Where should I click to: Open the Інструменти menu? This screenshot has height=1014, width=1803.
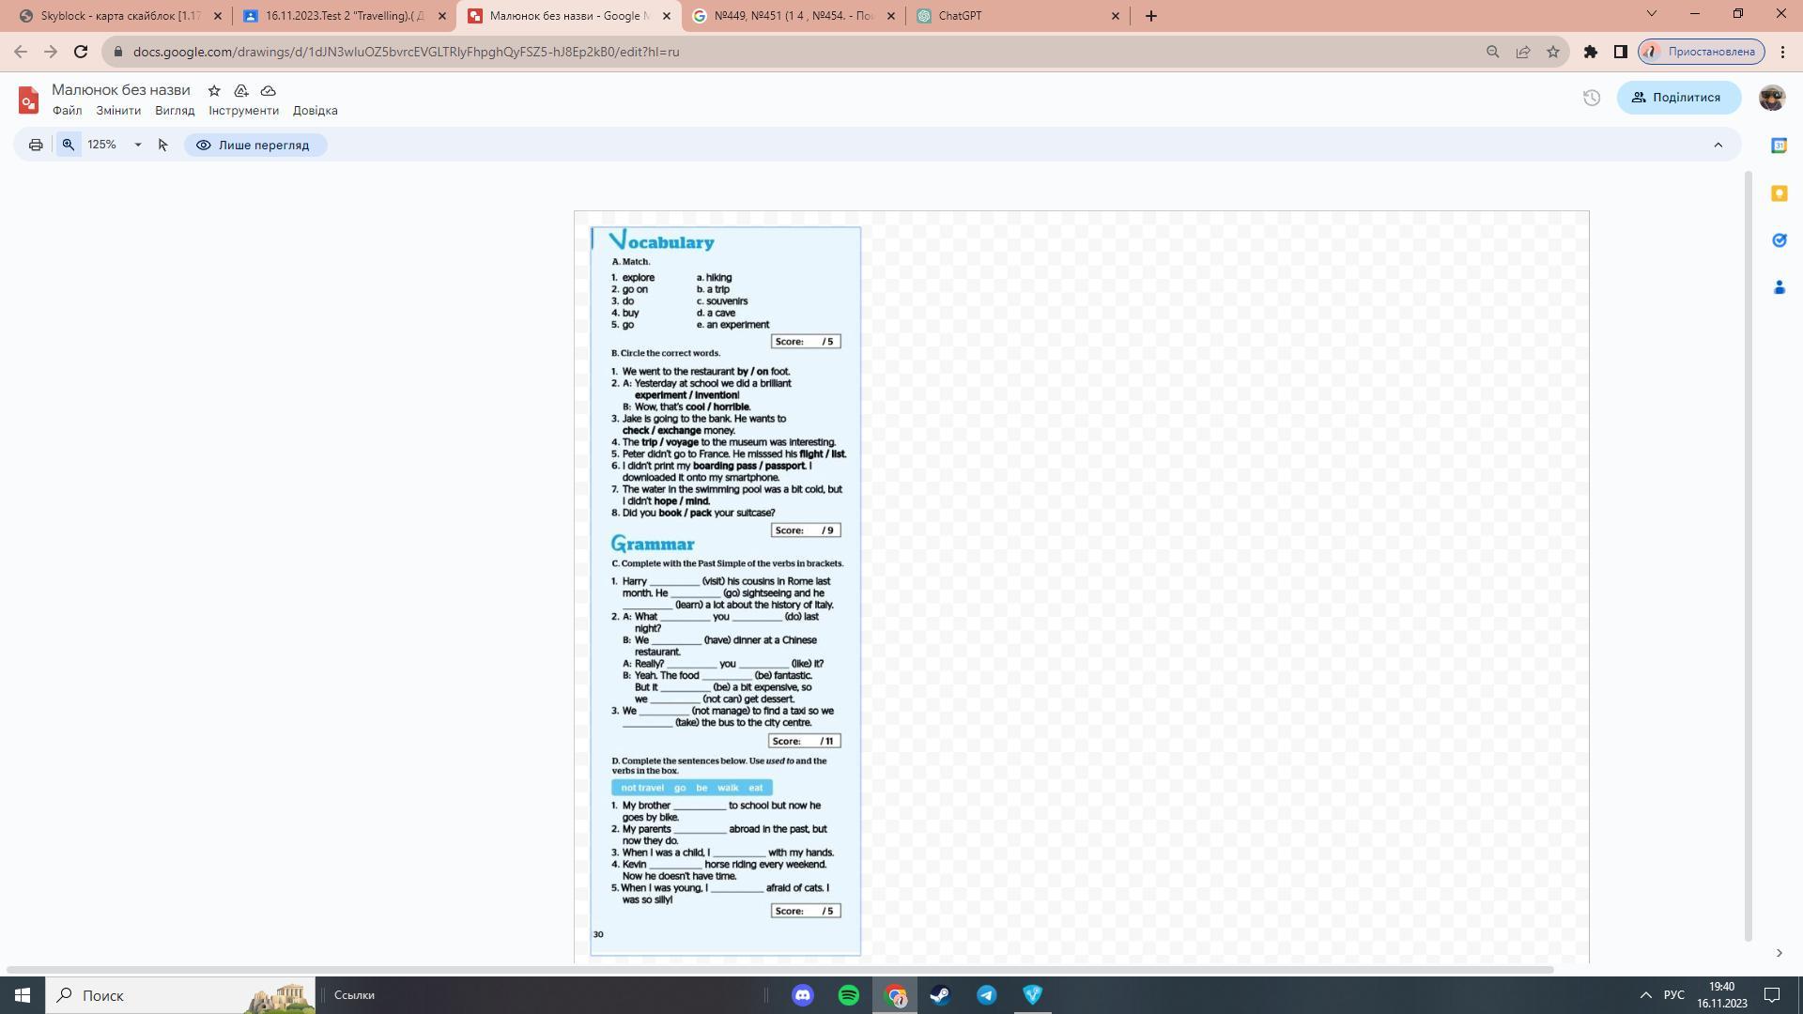243,111
